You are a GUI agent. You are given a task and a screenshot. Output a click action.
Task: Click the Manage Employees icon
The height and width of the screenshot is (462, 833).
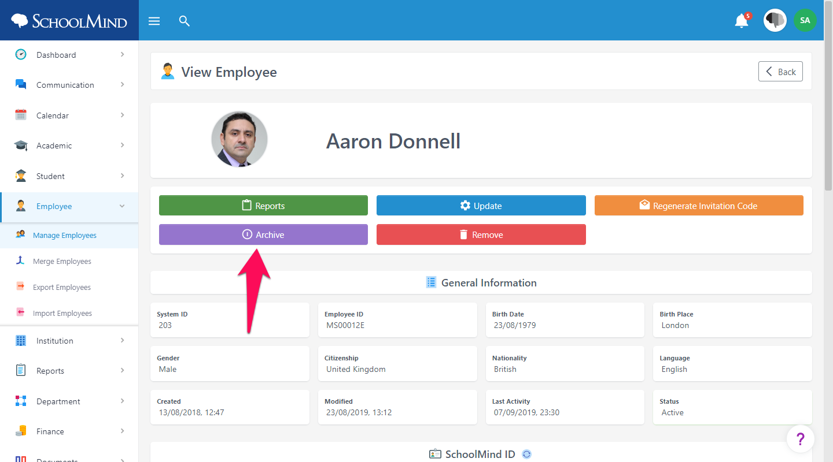point(20,234)
